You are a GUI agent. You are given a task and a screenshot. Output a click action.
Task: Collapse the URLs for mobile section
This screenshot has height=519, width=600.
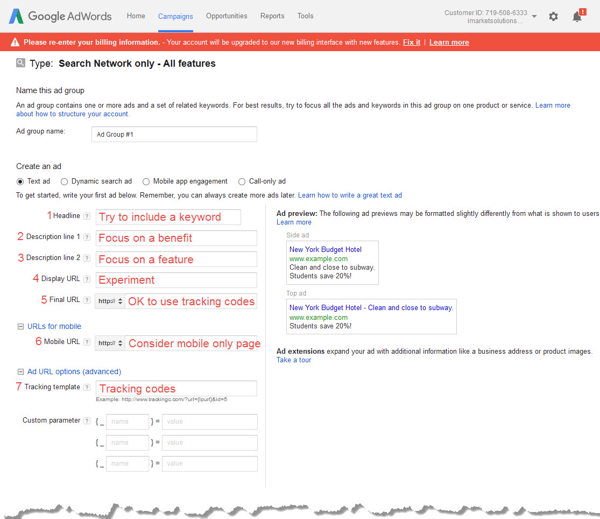click(21, 326)
